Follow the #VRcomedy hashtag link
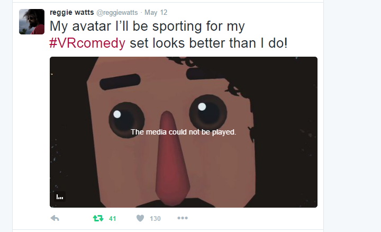Image resolution: width=381 pixels, height=232 pixels. (x=87, y=43)
